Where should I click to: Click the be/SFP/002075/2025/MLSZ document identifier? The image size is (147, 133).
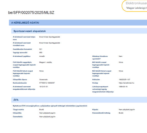click(31, 13)
